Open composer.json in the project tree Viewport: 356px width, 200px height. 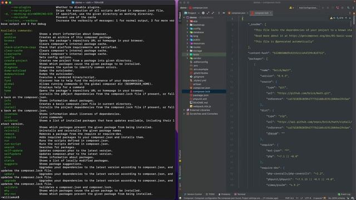point(200,88)
